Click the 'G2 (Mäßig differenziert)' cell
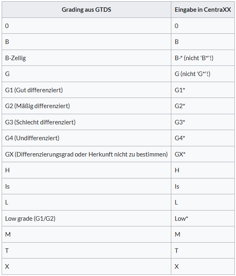The height and width of the screenshot is (276, 236). (x=86, y=106)
